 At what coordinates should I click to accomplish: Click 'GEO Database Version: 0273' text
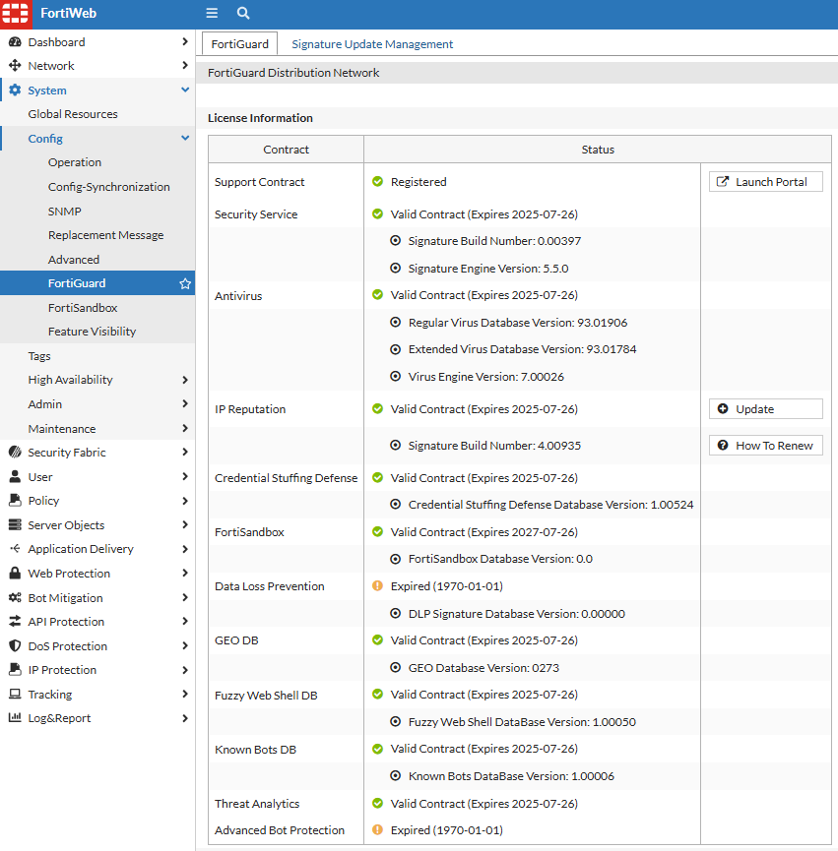point(483,668)
